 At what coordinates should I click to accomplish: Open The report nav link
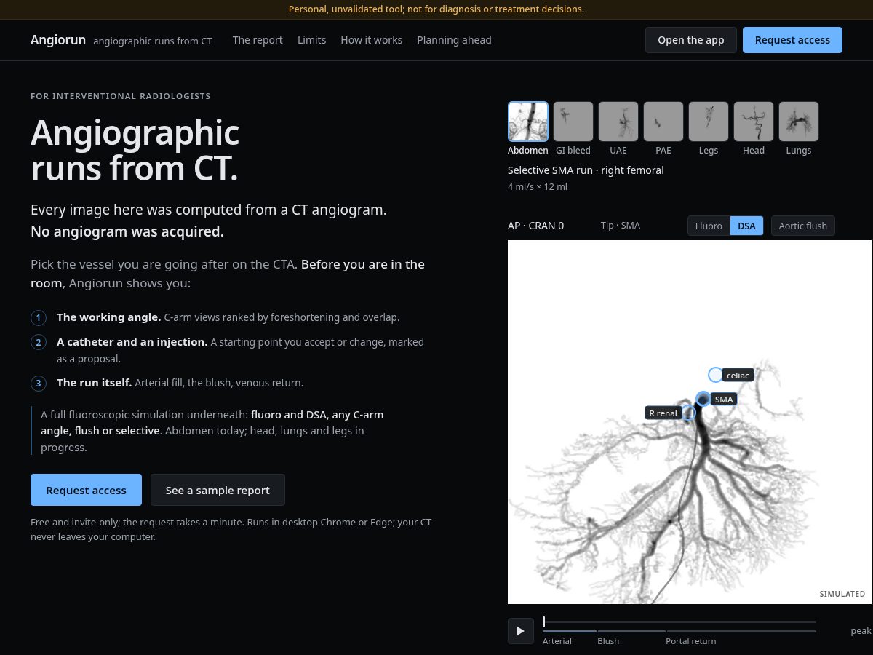[x=258, y=40]
